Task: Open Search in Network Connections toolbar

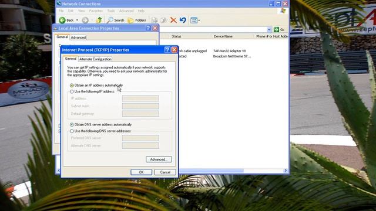Action: click(x=116, y=21)
